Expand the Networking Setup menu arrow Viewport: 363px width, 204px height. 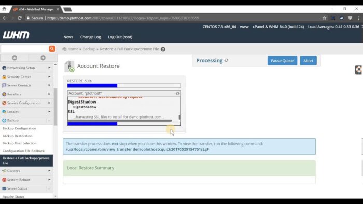click(49, 68)
